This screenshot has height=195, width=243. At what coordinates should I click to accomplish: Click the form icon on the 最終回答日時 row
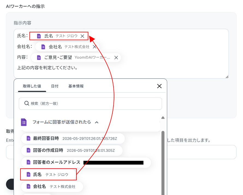tap(28, 139)
